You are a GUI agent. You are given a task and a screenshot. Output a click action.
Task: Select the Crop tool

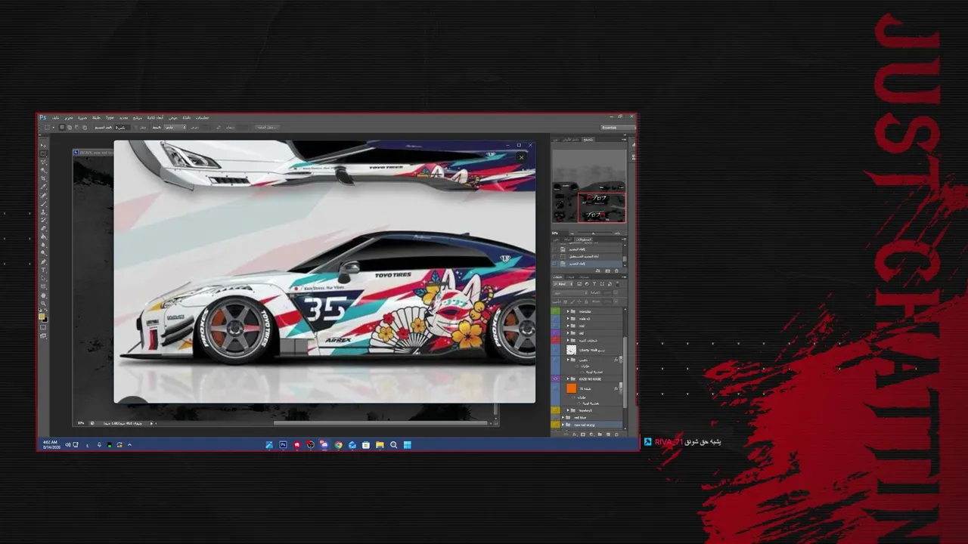(43, 178)
